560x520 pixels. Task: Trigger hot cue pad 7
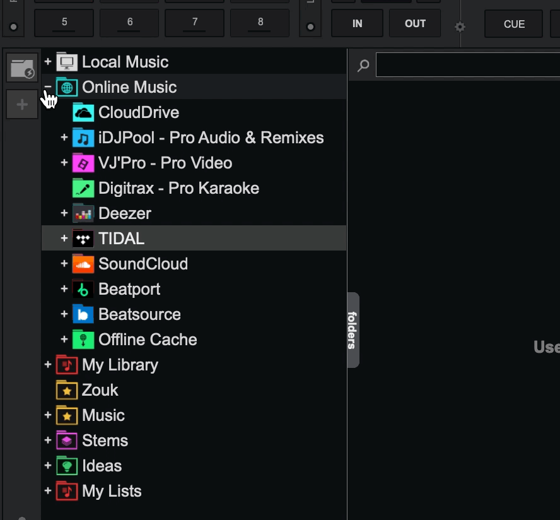click(195, 23)
